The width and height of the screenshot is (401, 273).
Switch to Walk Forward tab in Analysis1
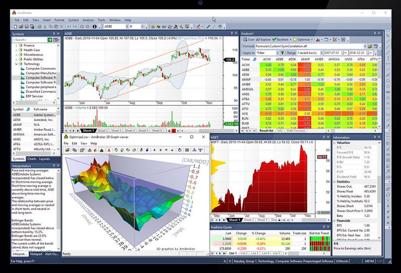[x=296, y=131]
